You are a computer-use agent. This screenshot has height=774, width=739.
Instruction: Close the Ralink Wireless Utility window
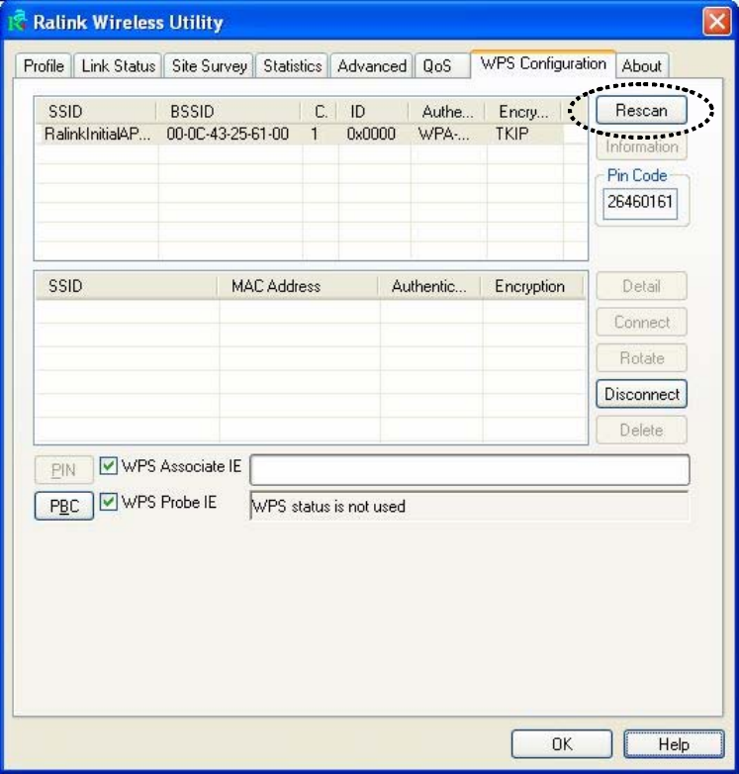[x=716, y=22]
